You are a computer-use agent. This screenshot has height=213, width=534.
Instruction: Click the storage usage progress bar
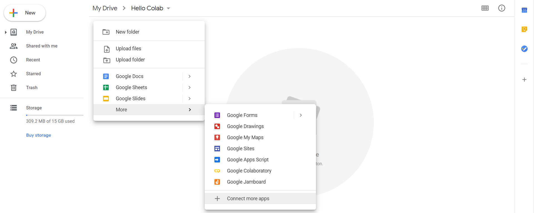coord(55,115)
